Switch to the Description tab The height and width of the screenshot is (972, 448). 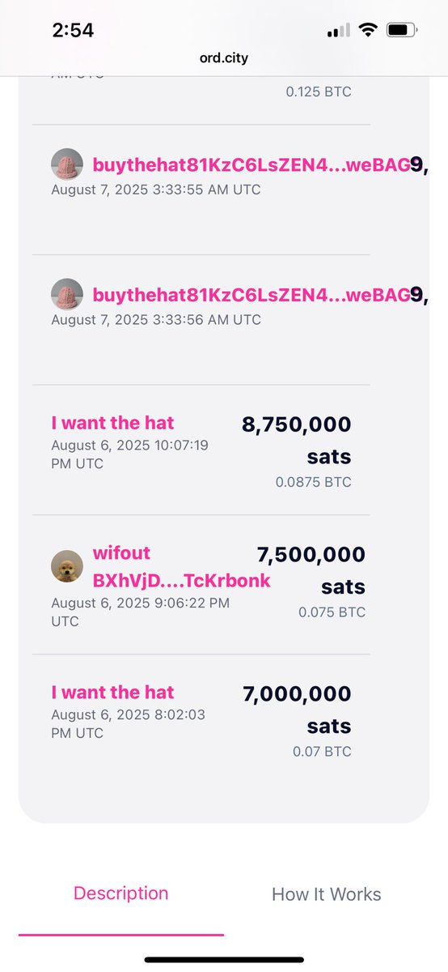point(121,893)
